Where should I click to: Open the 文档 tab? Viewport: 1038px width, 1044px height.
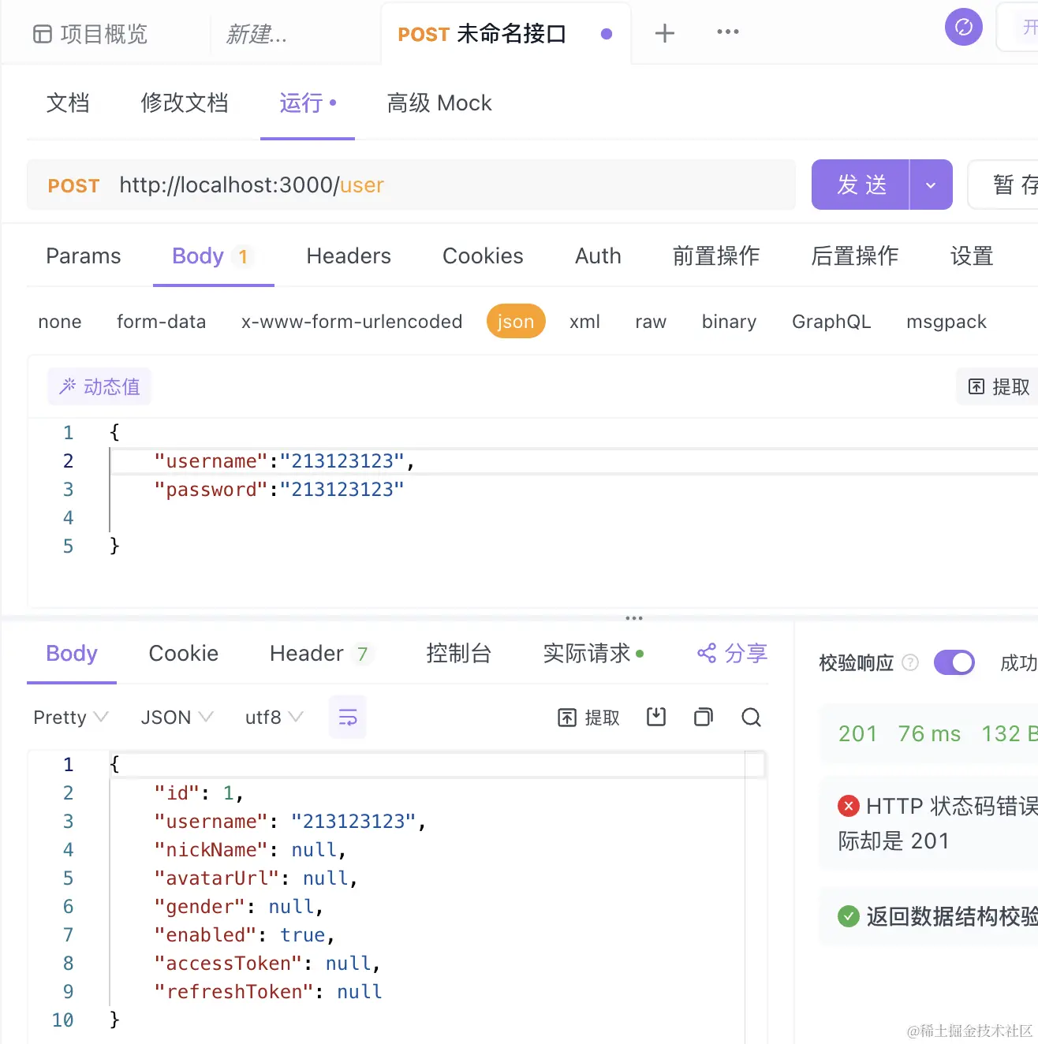(x=68, y=103)
